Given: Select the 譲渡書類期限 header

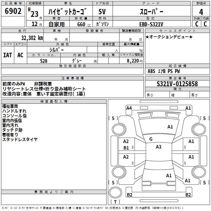Looking at the screenshot, I should pos(131,31).
